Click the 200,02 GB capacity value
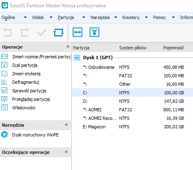The height and width of the screenshot is (170, 193). (174, 127)
